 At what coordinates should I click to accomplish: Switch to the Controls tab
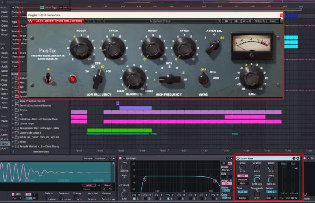[x=101, y=158]
